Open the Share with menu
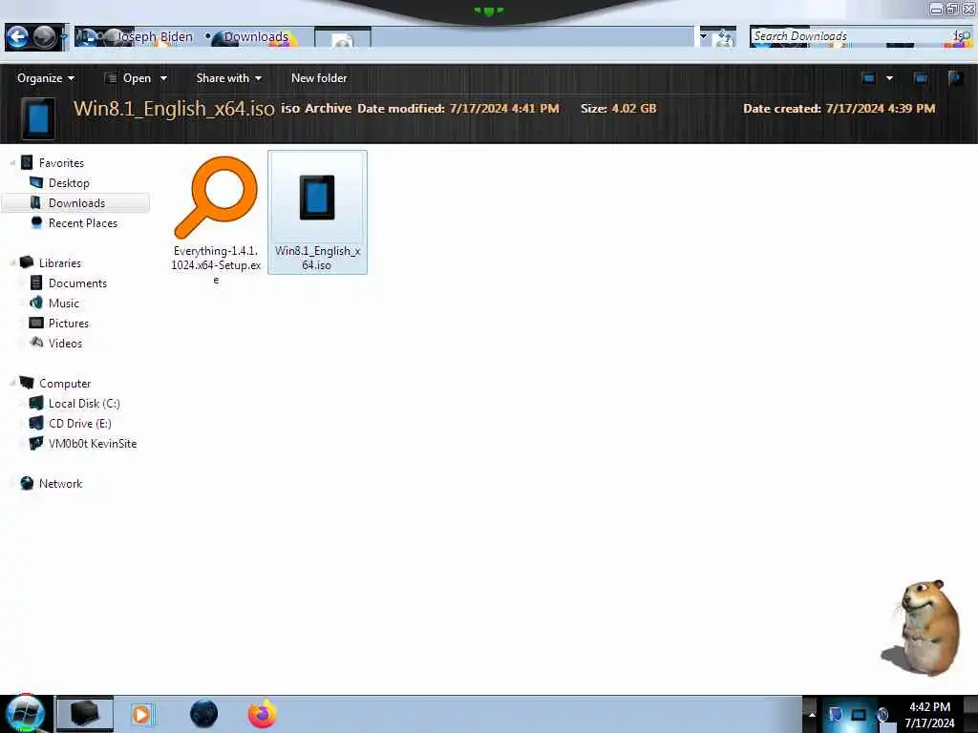The image size is (978, 733). point(228,78)
